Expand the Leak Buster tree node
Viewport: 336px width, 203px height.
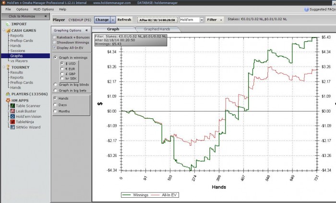(x=8, y=111)
